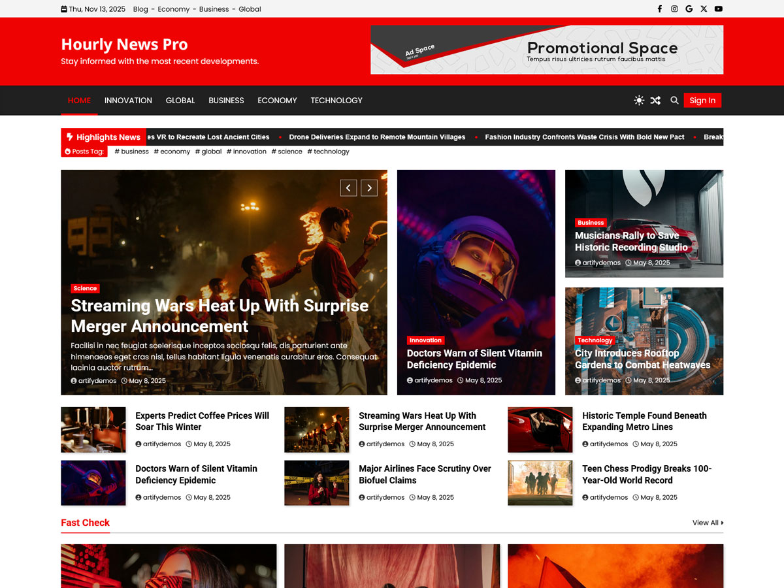Click the Business badge on car card
This screenshot has height=588, width=784.
pos(591,223)
